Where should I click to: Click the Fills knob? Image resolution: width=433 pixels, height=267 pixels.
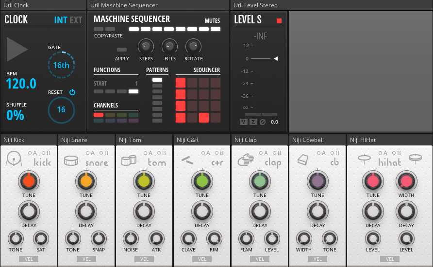(169, 47)
